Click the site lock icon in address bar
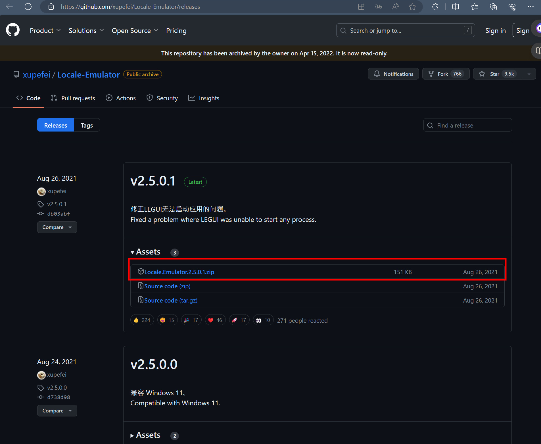The image size is (541, 444). [x=51, y=7]
